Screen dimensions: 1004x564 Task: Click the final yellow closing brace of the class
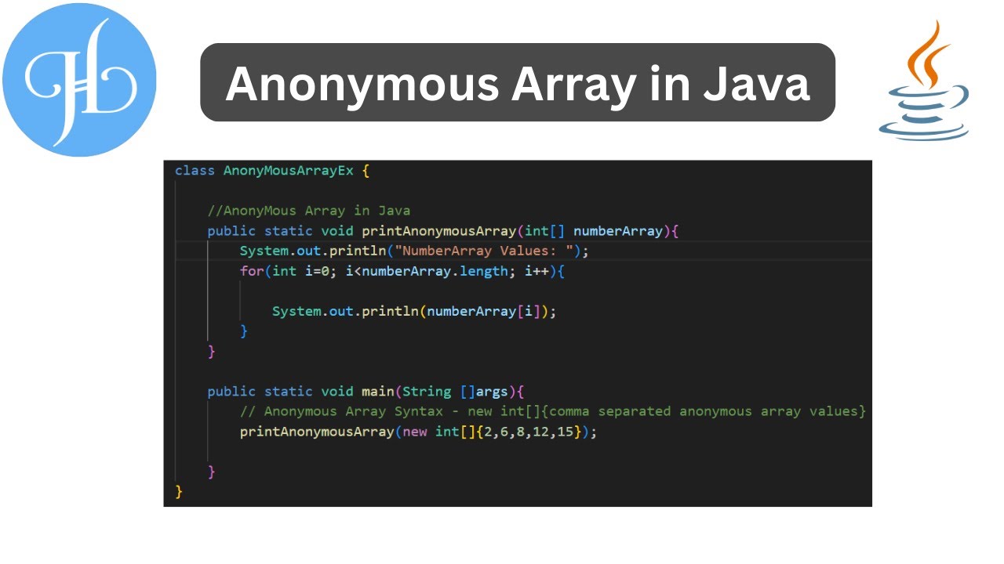tap(179, 491)
